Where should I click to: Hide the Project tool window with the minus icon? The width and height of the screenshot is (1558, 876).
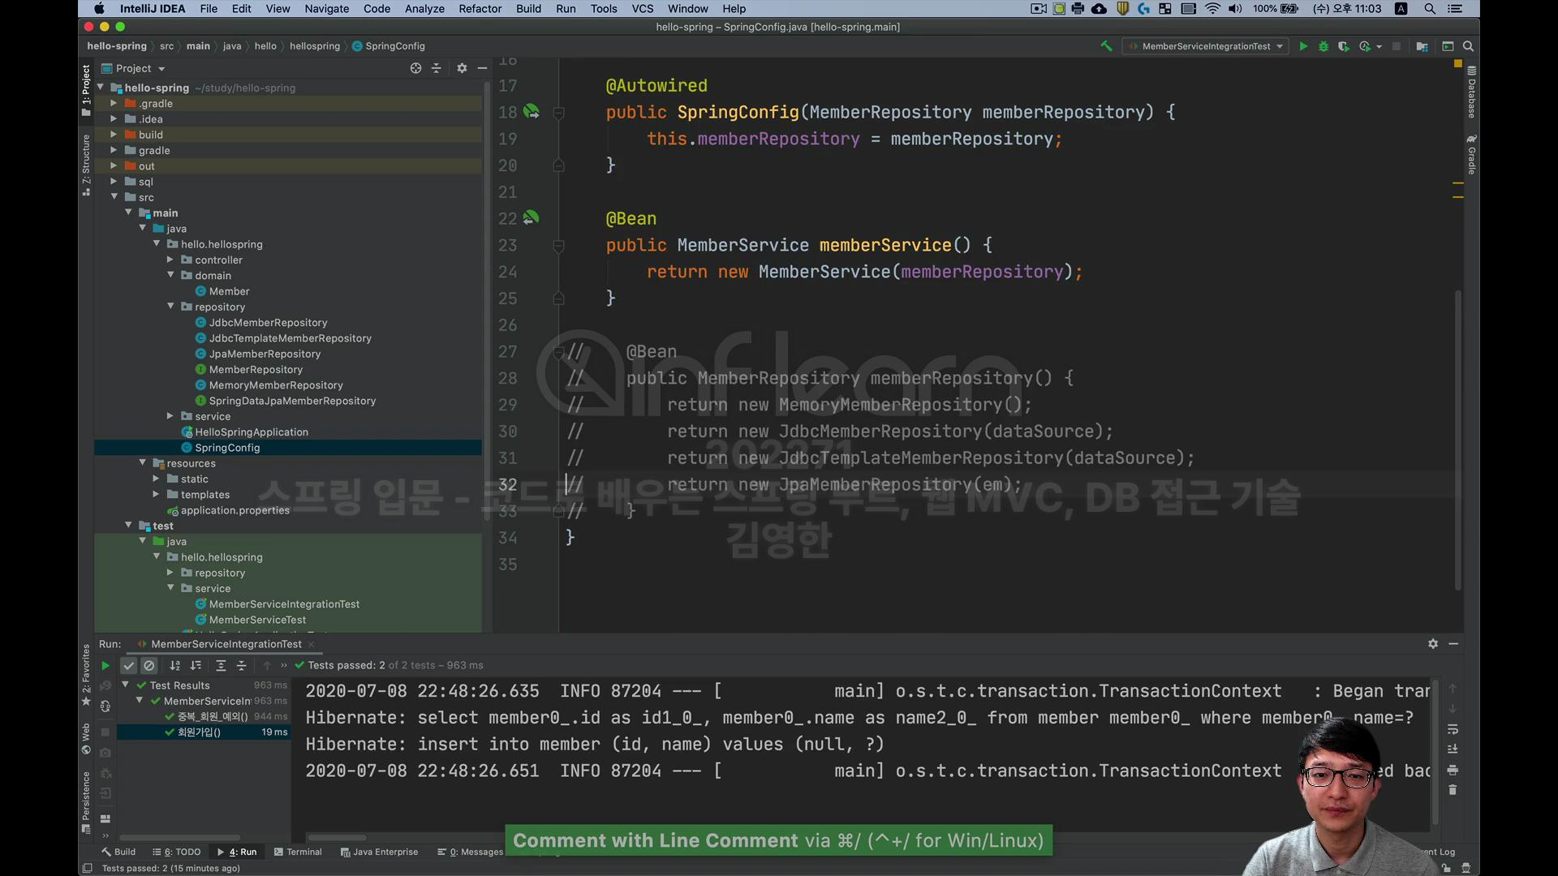click(482, 68)
